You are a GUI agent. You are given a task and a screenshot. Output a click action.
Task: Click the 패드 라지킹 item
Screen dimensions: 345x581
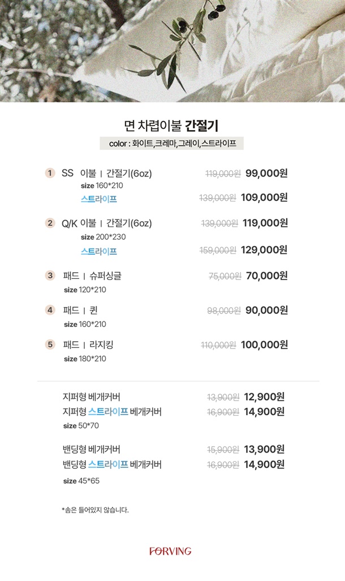(88, 345)
